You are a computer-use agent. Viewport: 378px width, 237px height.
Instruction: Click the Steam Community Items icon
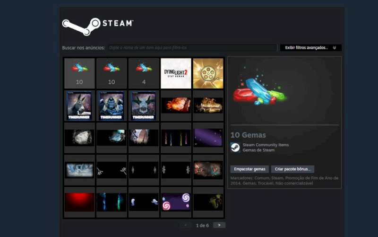pyautogui.click(x=235, y=148)
